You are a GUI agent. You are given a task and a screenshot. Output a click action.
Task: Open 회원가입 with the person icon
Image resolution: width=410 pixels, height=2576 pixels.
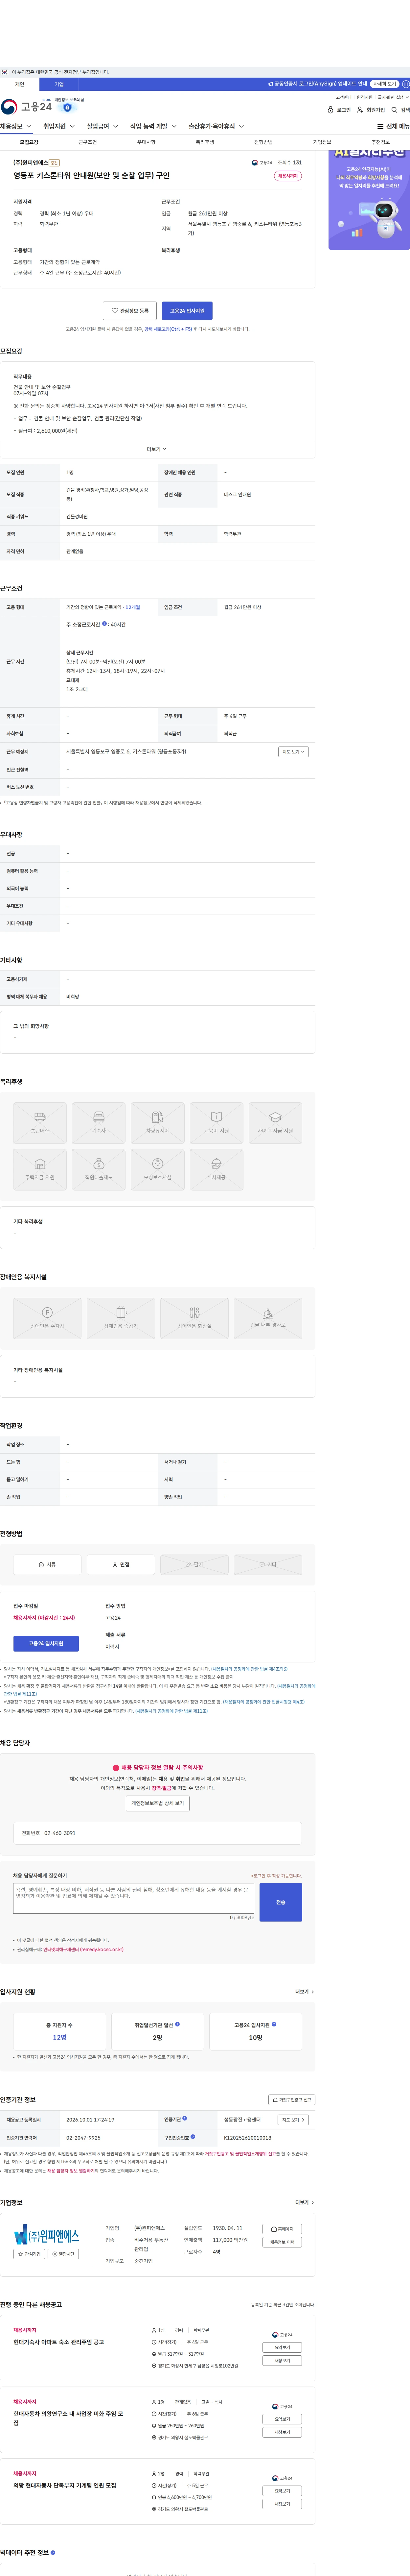point(371,110)
